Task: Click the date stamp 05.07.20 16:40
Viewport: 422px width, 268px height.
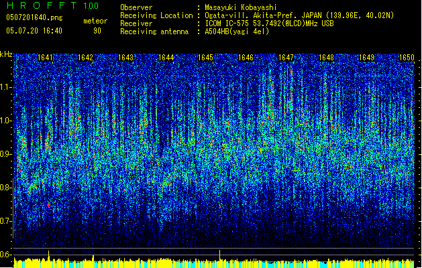Action: (x=34, y=31)
